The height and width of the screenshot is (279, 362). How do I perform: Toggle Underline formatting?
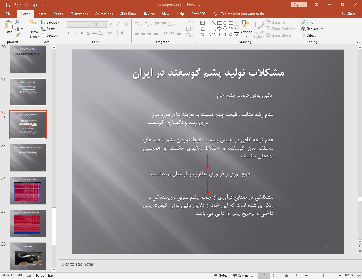pos(82,33)
